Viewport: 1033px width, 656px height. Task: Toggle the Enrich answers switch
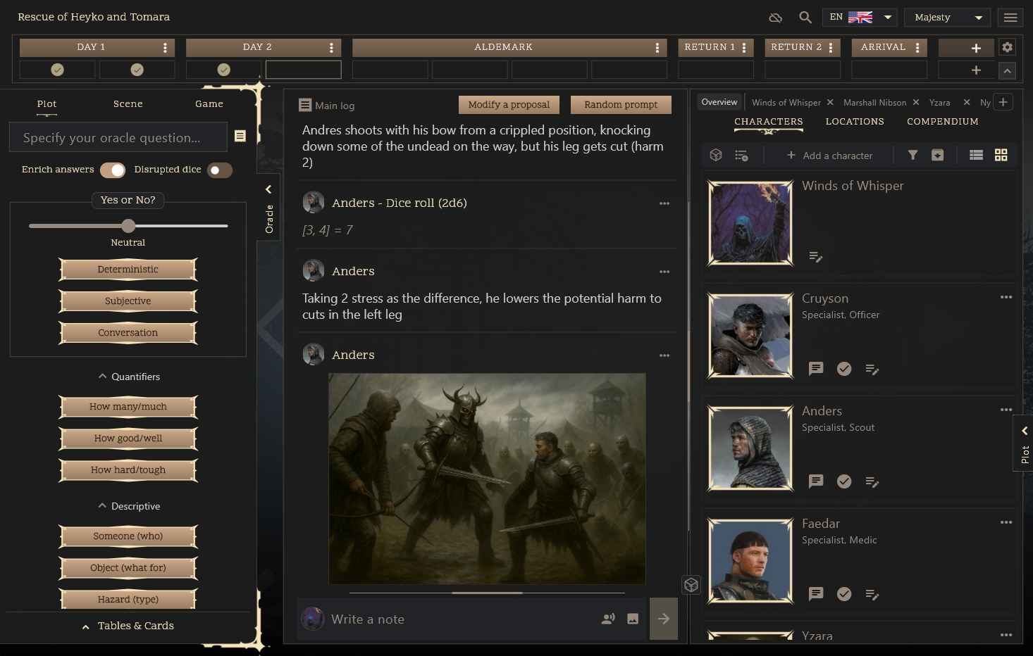tap(113, 170)
